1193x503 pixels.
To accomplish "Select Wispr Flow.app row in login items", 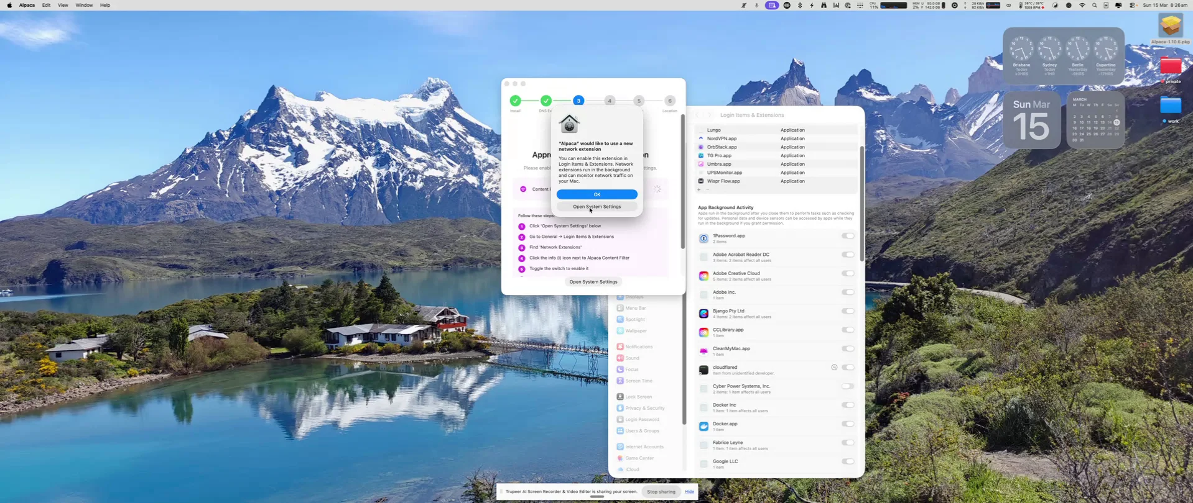I will pyautogui.click(x=723, y=181).
